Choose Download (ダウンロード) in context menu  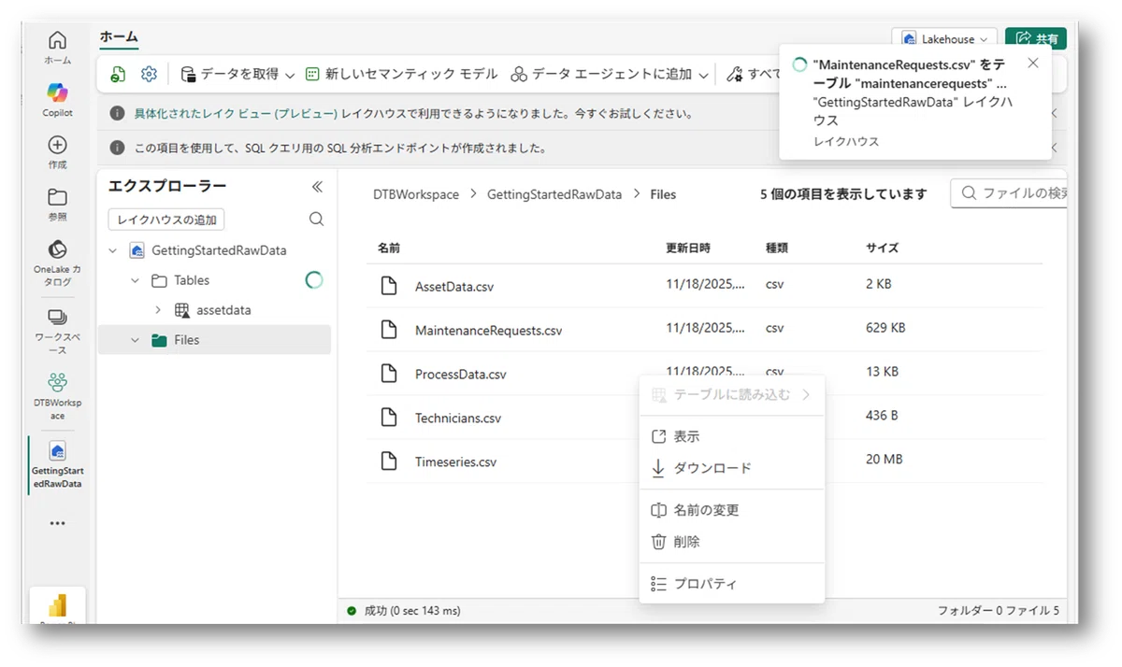(x=732, y=468)
